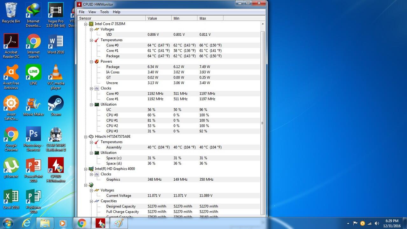Click the taskbar clock showing 6:29 PM
The height and width of the screenshot is (229, 407).
pyautogui.click(x=391, y=223)
